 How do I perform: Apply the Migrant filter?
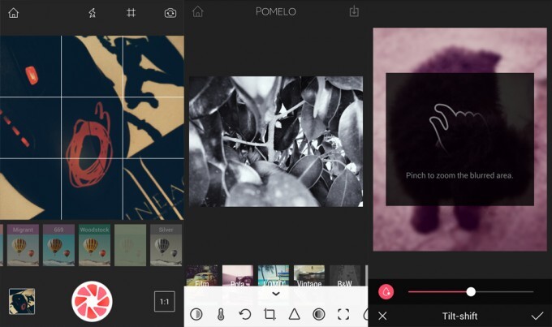(x=23, y=245)
